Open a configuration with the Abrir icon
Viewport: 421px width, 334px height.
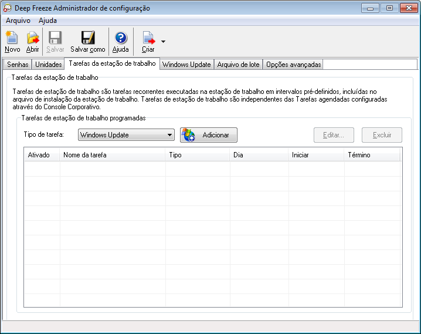[x=32, y=42]
